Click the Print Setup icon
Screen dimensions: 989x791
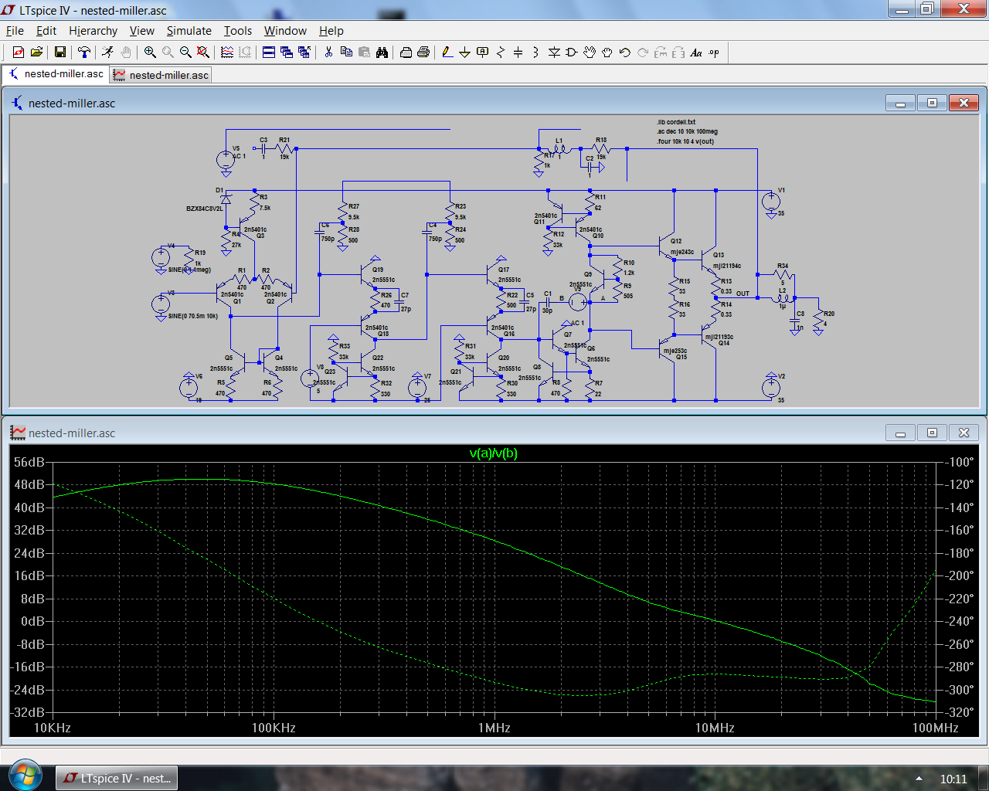pos(406,53)
